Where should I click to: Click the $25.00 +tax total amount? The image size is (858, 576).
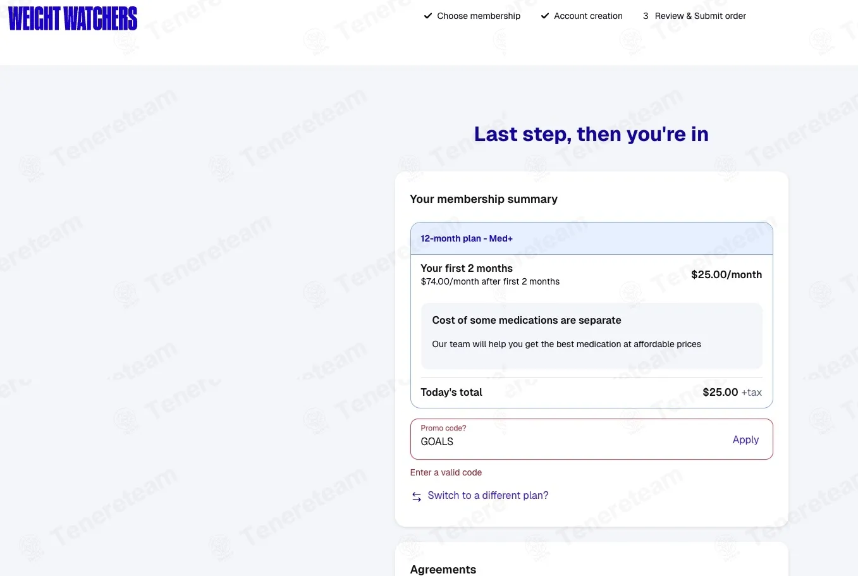coord(732,392)
